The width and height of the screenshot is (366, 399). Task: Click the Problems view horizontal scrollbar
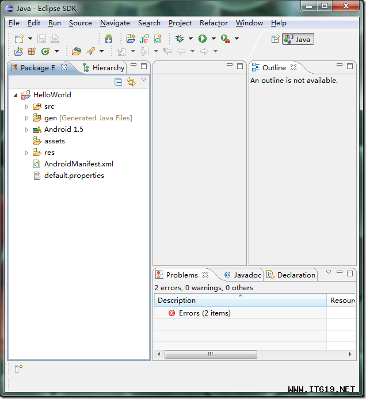pyautogui.click(x=211, y=354)
